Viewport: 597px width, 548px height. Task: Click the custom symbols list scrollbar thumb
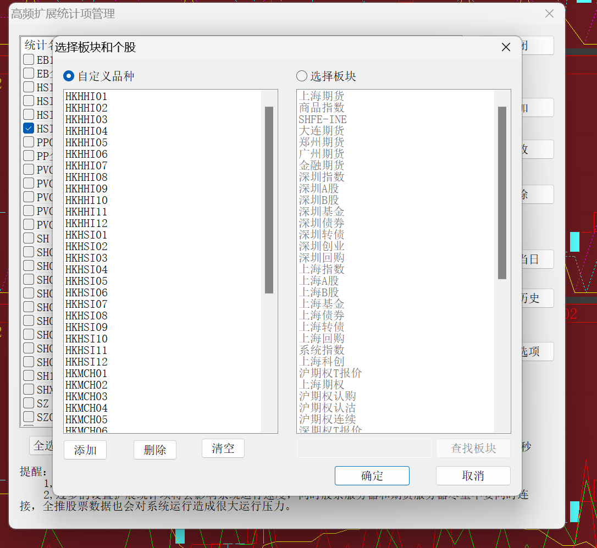[269, 200]
